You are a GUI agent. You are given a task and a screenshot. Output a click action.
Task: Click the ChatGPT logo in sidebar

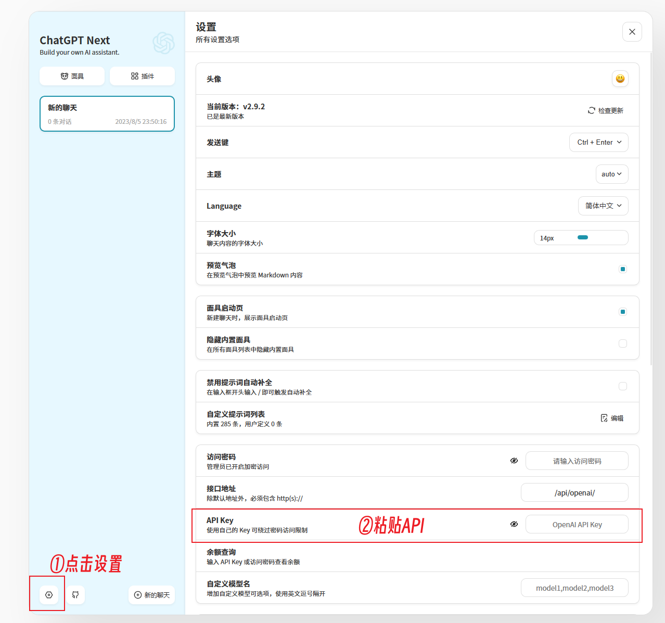point(163,43)
